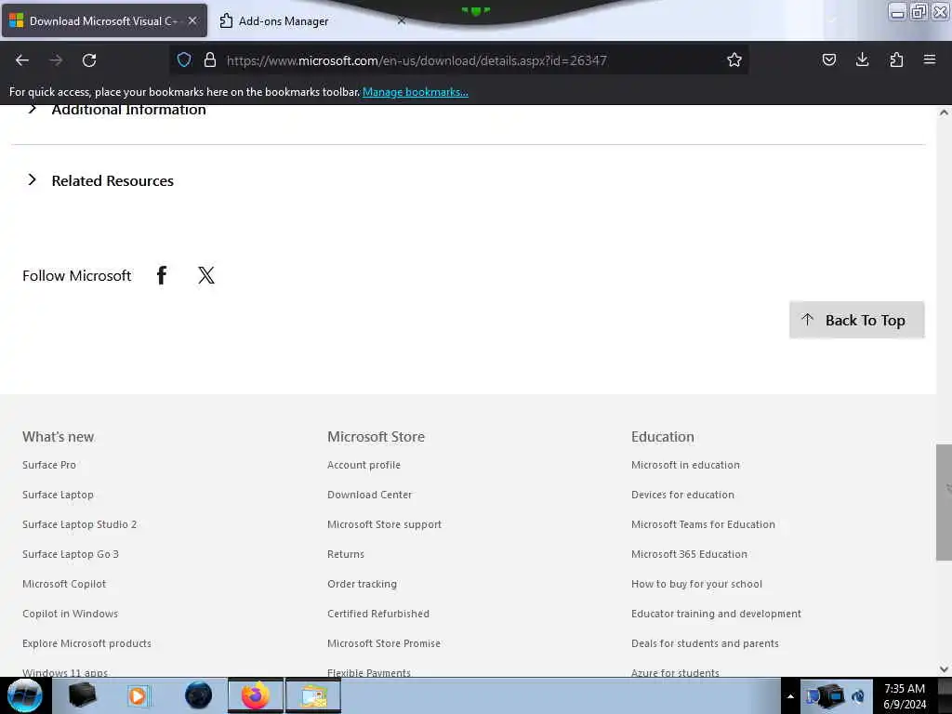Open the Surface Laptop Go 3 link
952x714 pixels.
click(x=71, y=554)
